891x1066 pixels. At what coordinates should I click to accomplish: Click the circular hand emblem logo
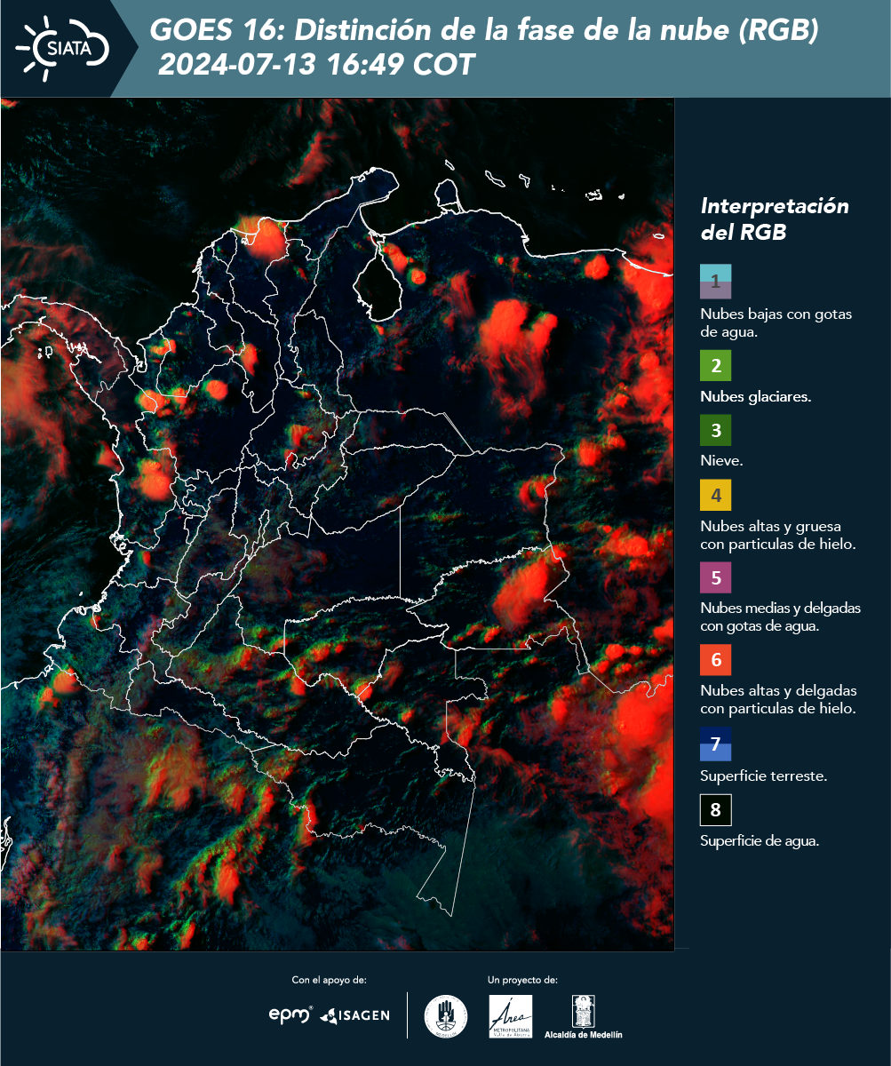(445, 1015)
